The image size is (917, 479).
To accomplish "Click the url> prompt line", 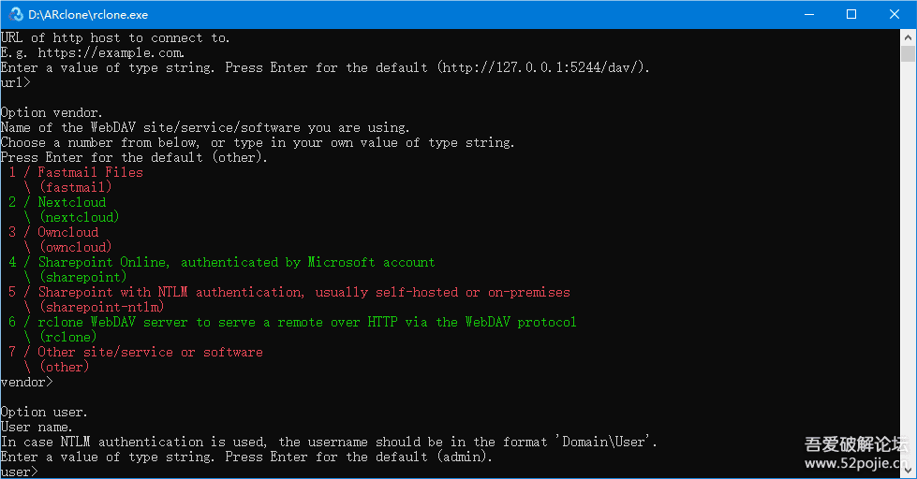I will (17, 82).
